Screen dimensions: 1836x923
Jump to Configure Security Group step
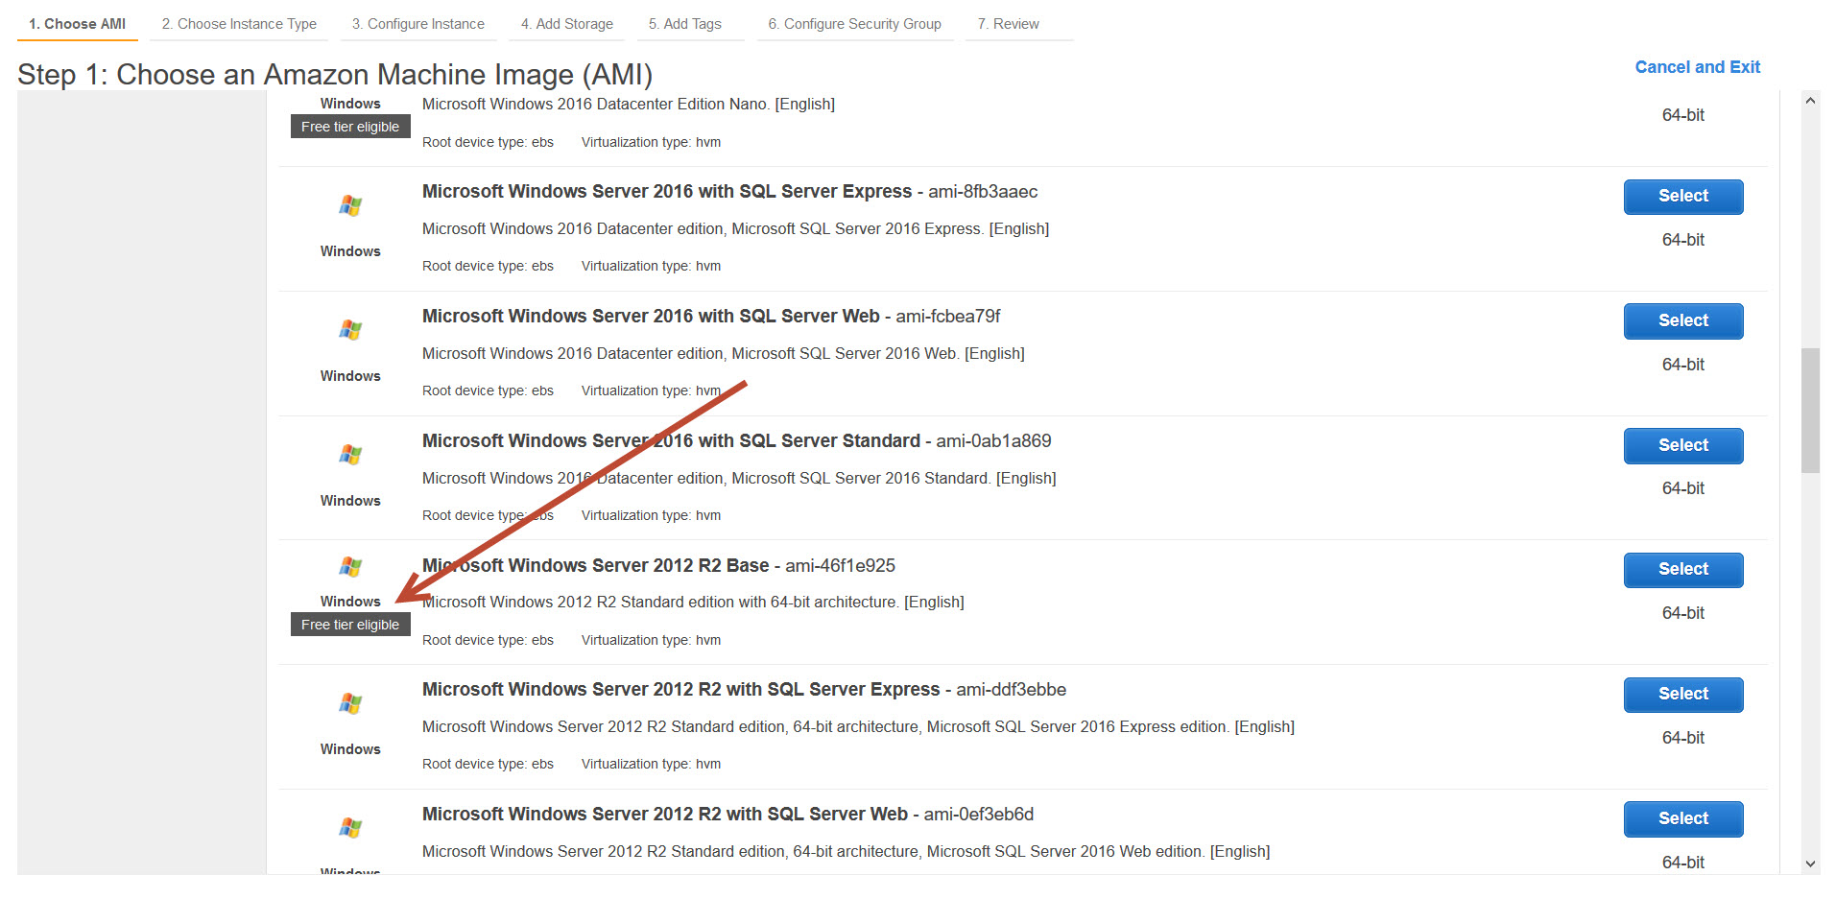click(x=854, y=24)
